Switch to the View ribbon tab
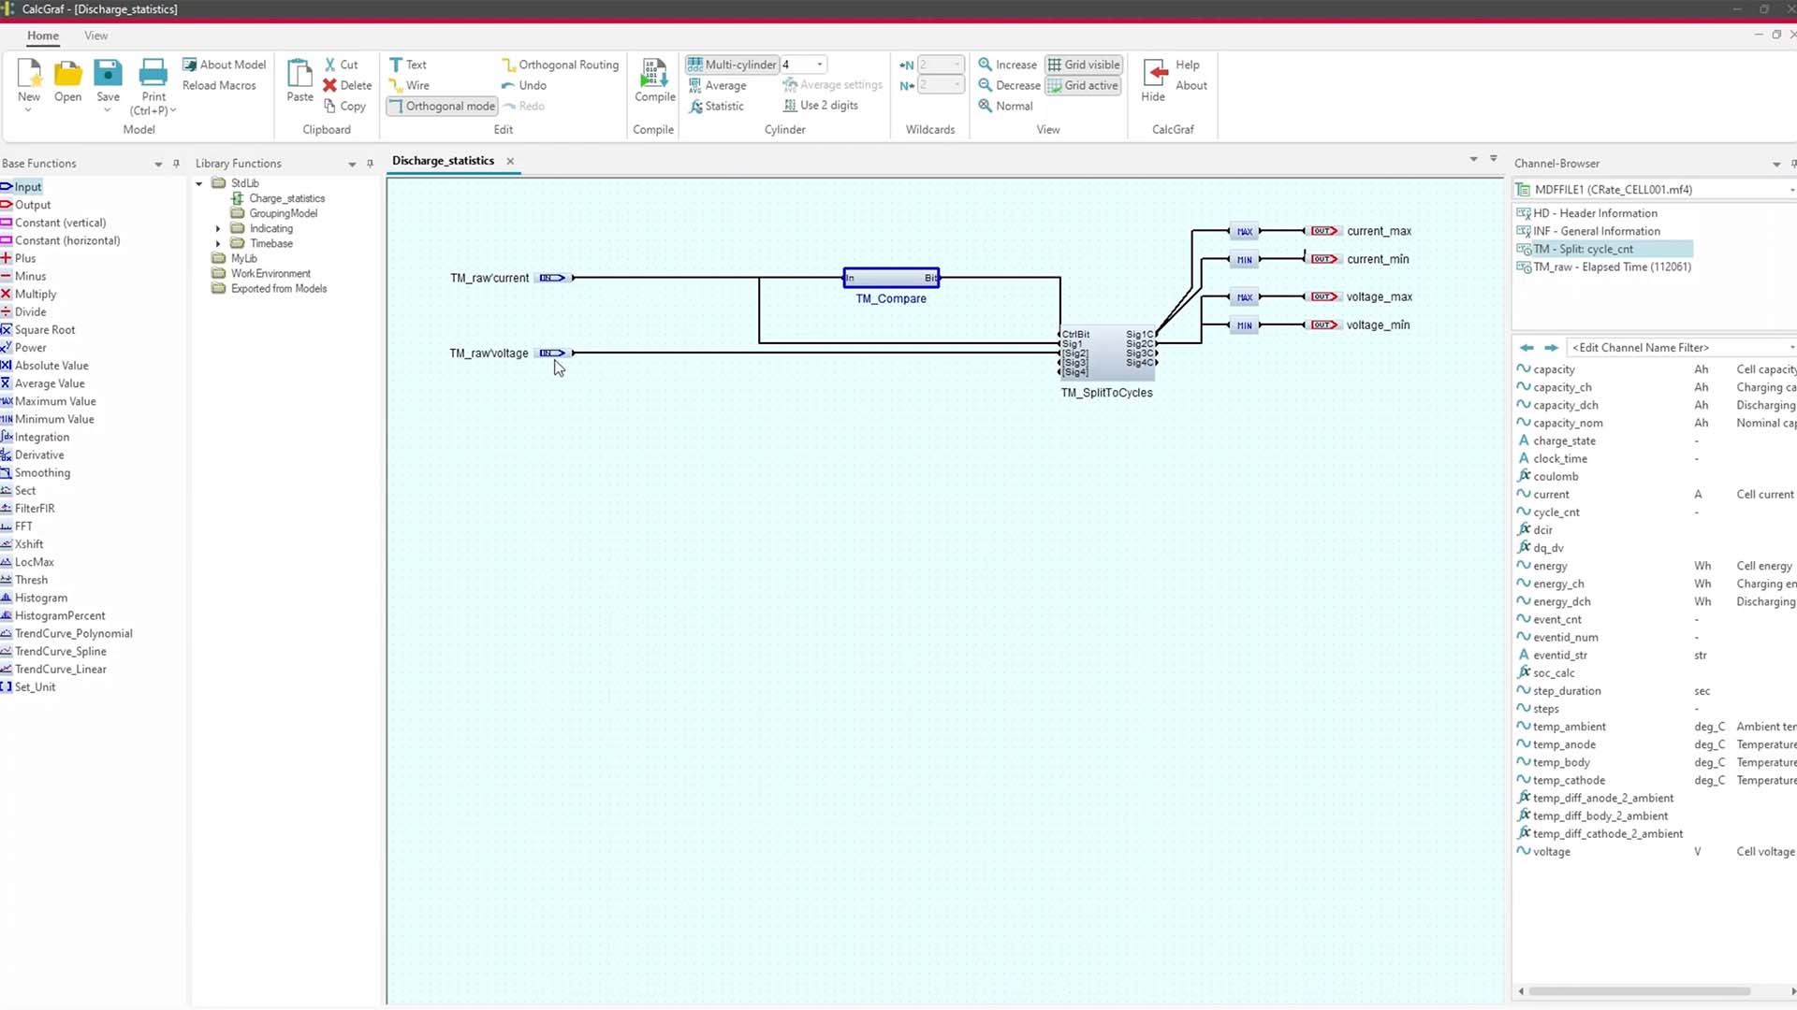This screenshot has width=1797, height=1010. [95, 36]
